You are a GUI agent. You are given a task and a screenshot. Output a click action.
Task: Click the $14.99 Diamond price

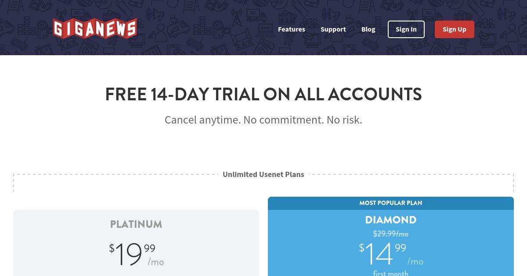pos(382,255)
